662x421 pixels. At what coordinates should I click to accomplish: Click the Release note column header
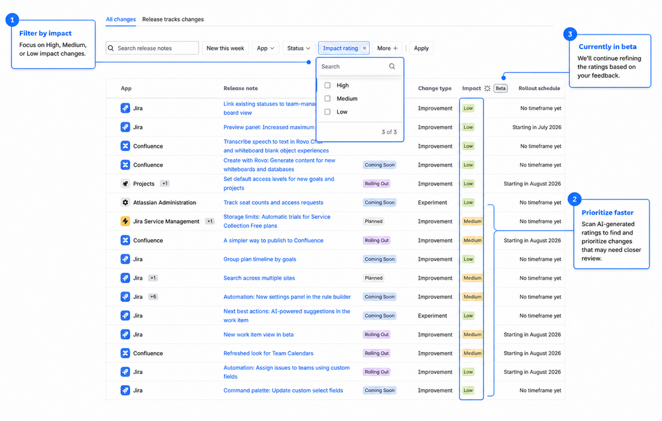[x=241, y=88]
